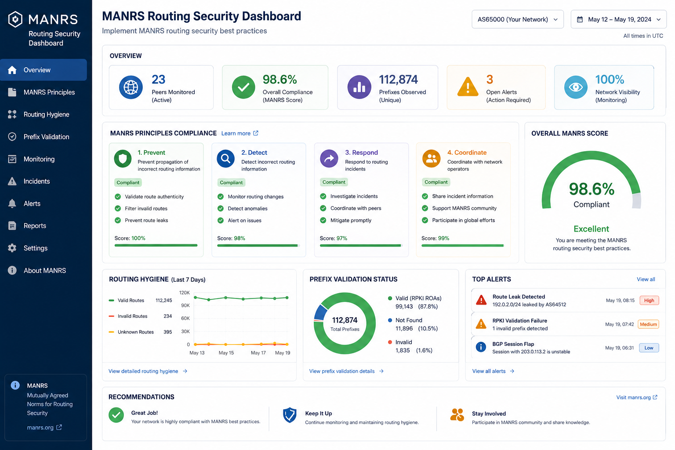675x450 pixels.
Task: Click the Learn more link
Action: (240, 133)
